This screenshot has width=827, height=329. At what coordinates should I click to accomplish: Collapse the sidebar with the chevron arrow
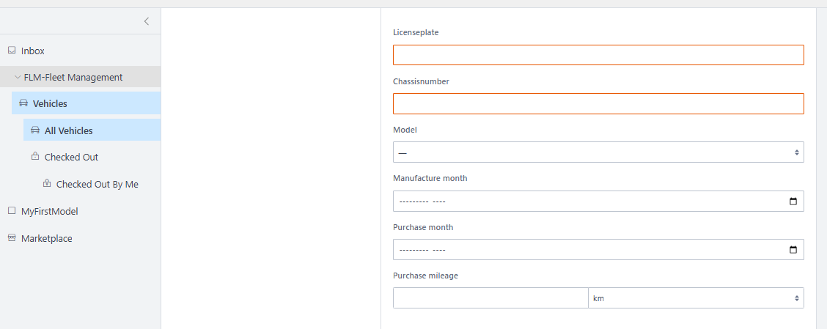pyautogui.click(x=147, y=21)
